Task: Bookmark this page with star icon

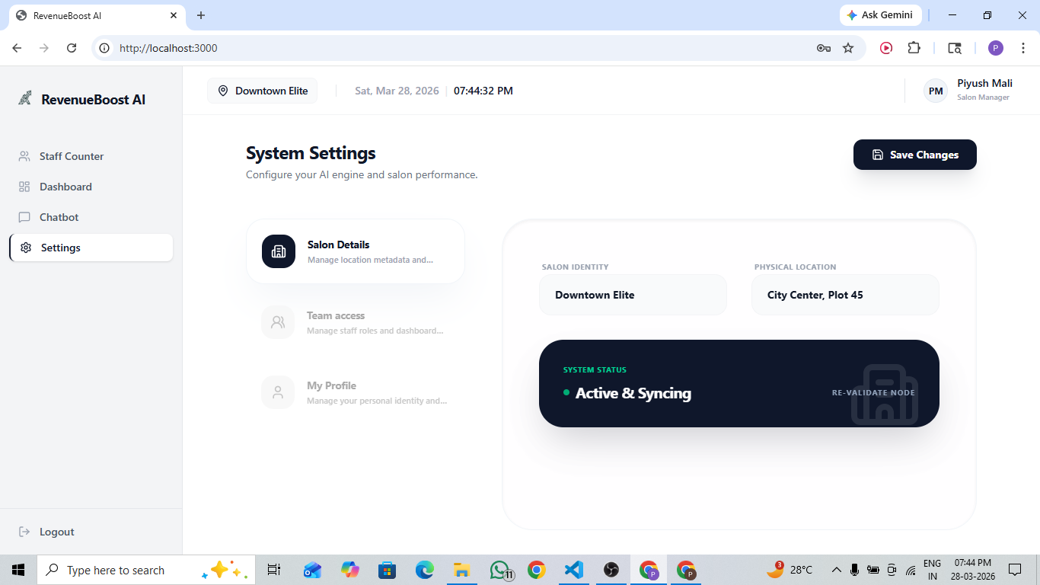Action: [848, 48]
